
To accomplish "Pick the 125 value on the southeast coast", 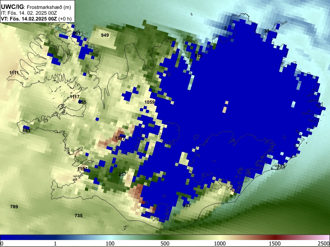I will 281,166.
